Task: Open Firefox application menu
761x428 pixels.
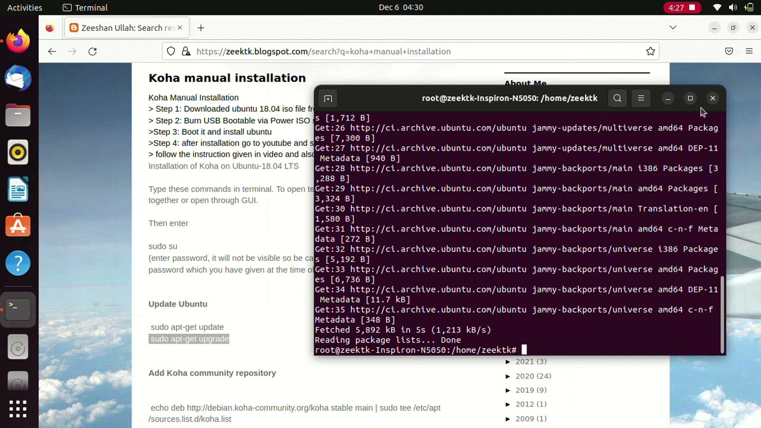Action: (x=749, y=52)
